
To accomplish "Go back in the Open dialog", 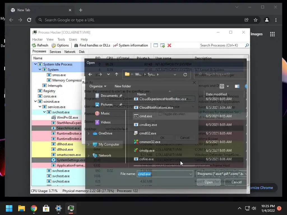I will tap(90, 74).
